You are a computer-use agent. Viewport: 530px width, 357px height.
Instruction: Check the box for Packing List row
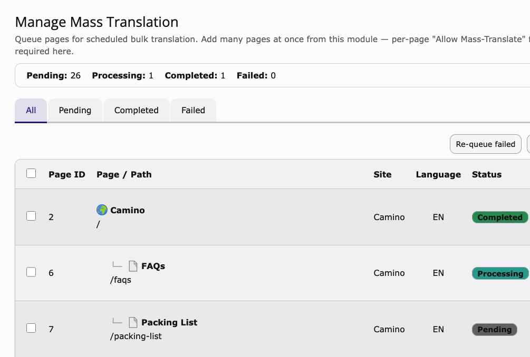[x=31, y=328]
